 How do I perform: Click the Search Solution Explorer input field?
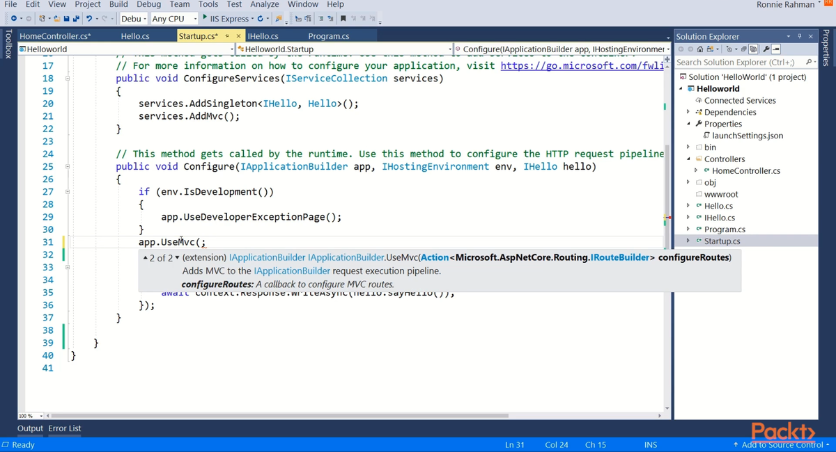coord(738,62)
